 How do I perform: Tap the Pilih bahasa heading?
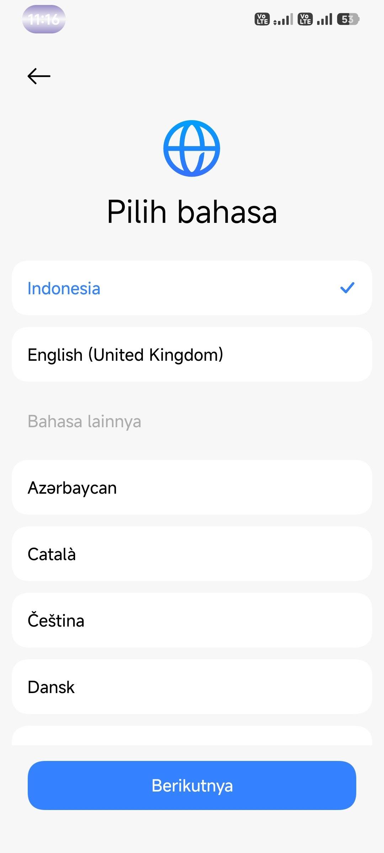tap(192, 212)
